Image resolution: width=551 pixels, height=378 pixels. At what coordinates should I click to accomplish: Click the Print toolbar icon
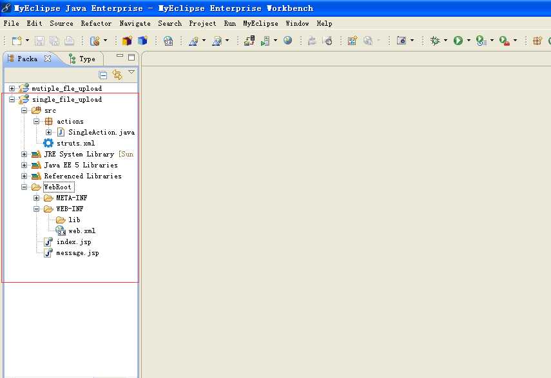click(69, 41)
